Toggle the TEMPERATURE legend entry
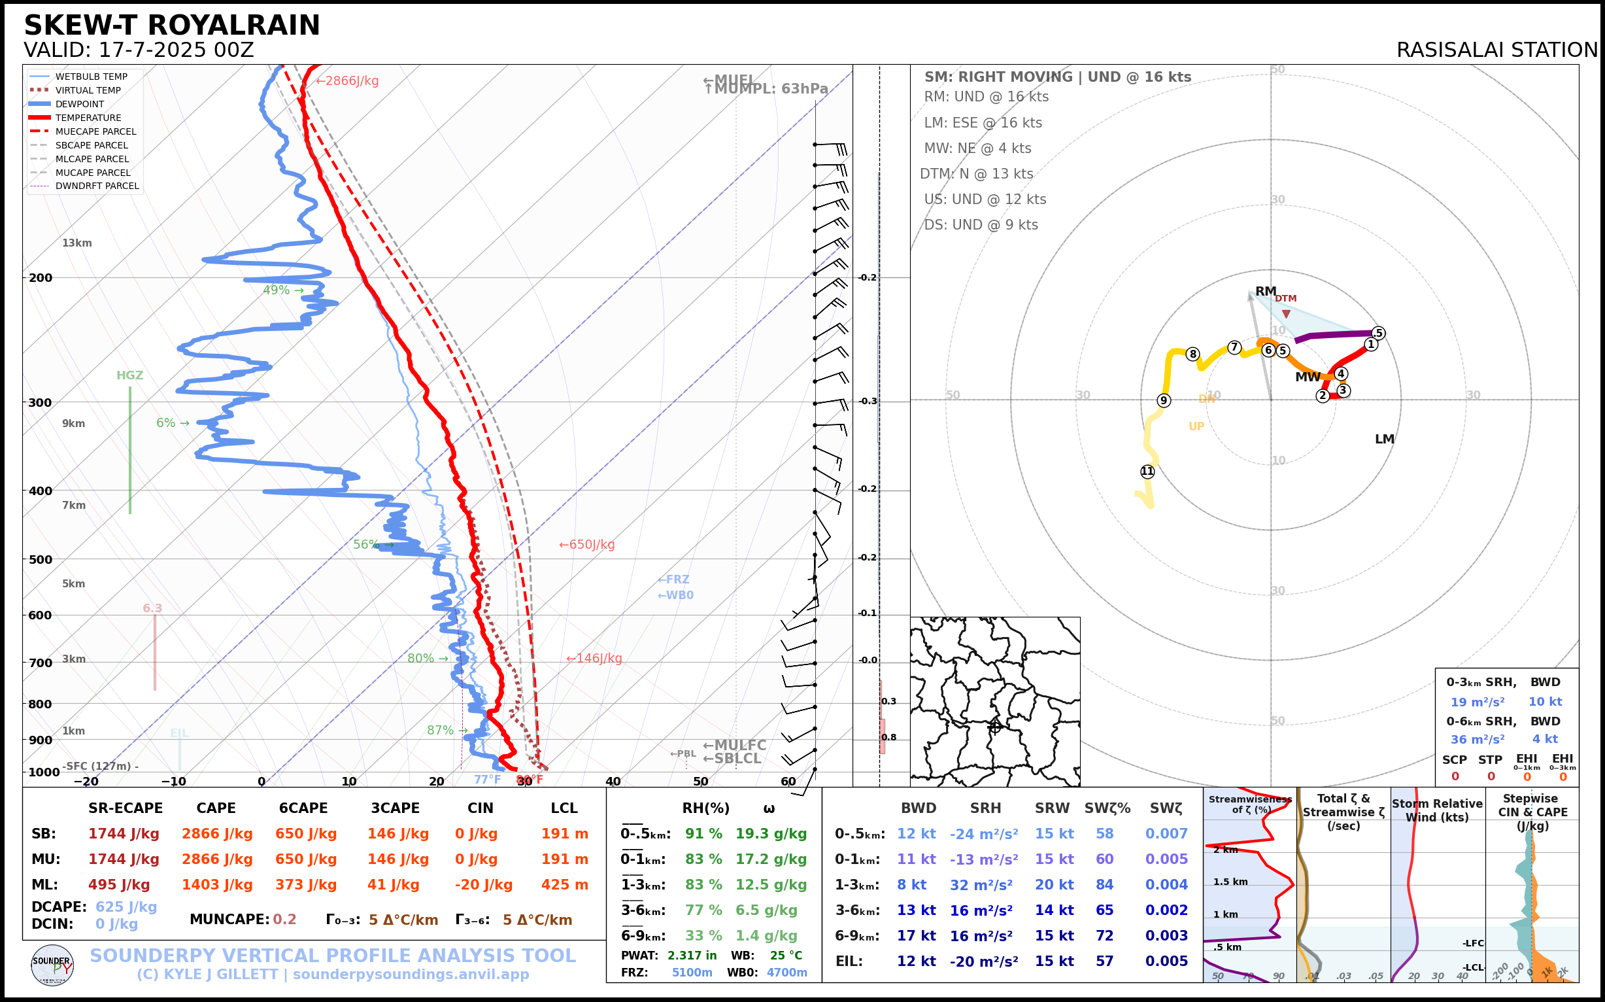 point(88,118)
